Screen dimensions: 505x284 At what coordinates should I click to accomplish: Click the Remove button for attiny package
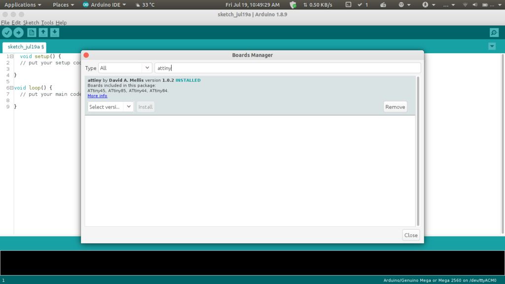coord(395,106)
